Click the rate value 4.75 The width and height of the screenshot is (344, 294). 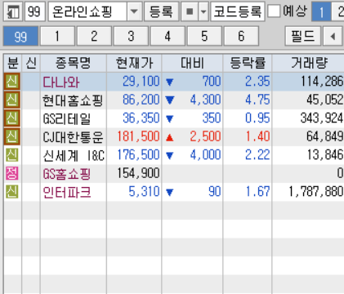(257, 100)
